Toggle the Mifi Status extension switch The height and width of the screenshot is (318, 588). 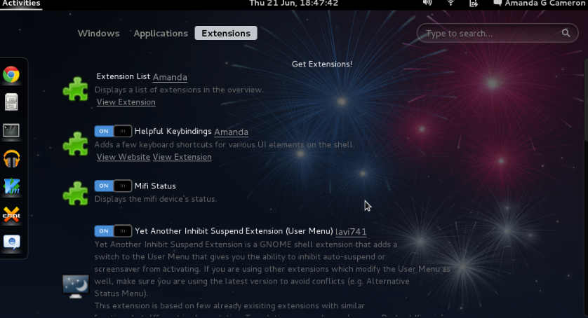coord(113,186)
